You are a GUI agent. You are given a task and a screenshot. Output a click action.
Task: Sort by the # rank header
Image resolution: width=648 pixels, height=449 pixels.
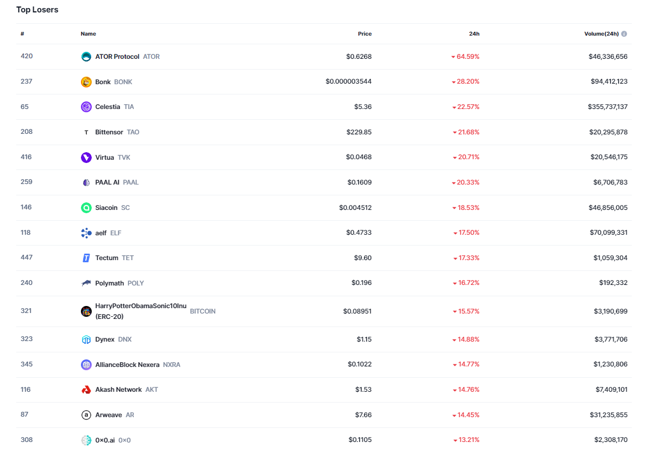coord(23,34)
